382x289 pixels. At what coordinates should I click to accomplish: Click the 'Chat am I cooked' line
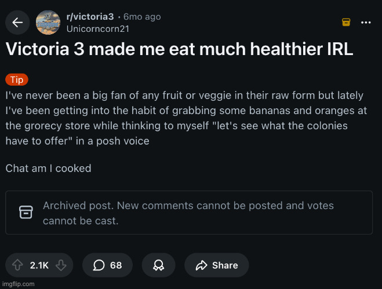[x=48, y=169]
